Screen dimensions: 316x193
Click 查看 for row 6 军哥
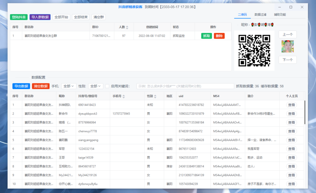(291, 149)
